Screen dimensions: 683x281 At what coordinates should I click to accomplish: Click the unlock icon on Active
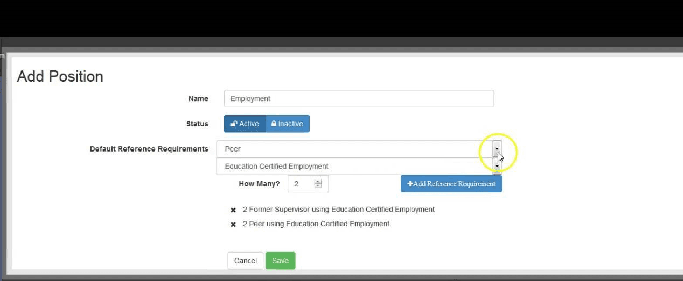234,124
